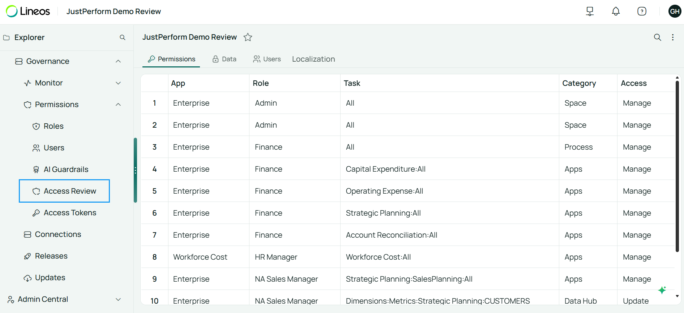
Task: Open the three-dot more options menu
Action: coord(673,37)
